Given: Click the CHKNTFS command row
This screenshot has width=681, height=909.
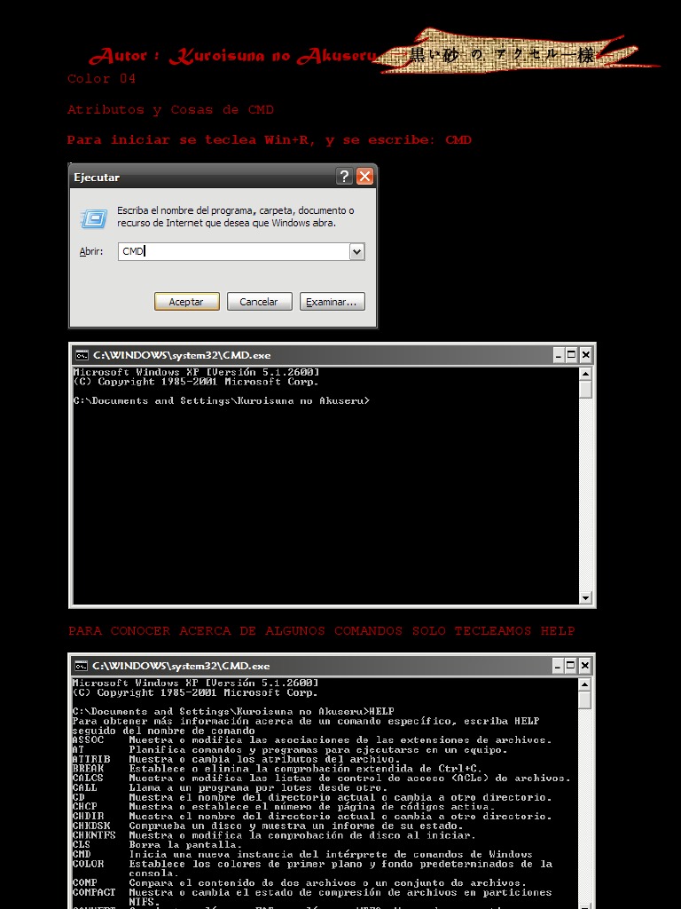Looking at the screenshot, I should tap(274, 835).
